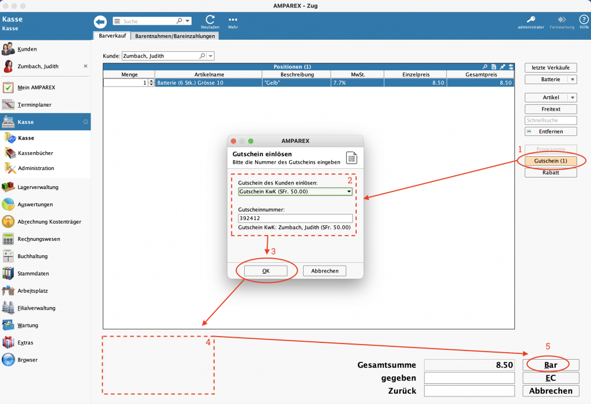Viewport: 591px width, 404px height.
Task: Click the blue back arrow icon
Action: [101, 21]
